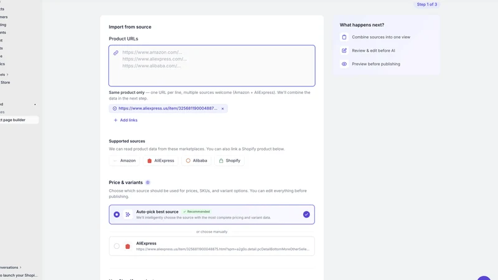Image resolution: width=498 pixels, height=280 pixels.
Task: Click the Alibaba orange circle icon
Action: point(188,161)
